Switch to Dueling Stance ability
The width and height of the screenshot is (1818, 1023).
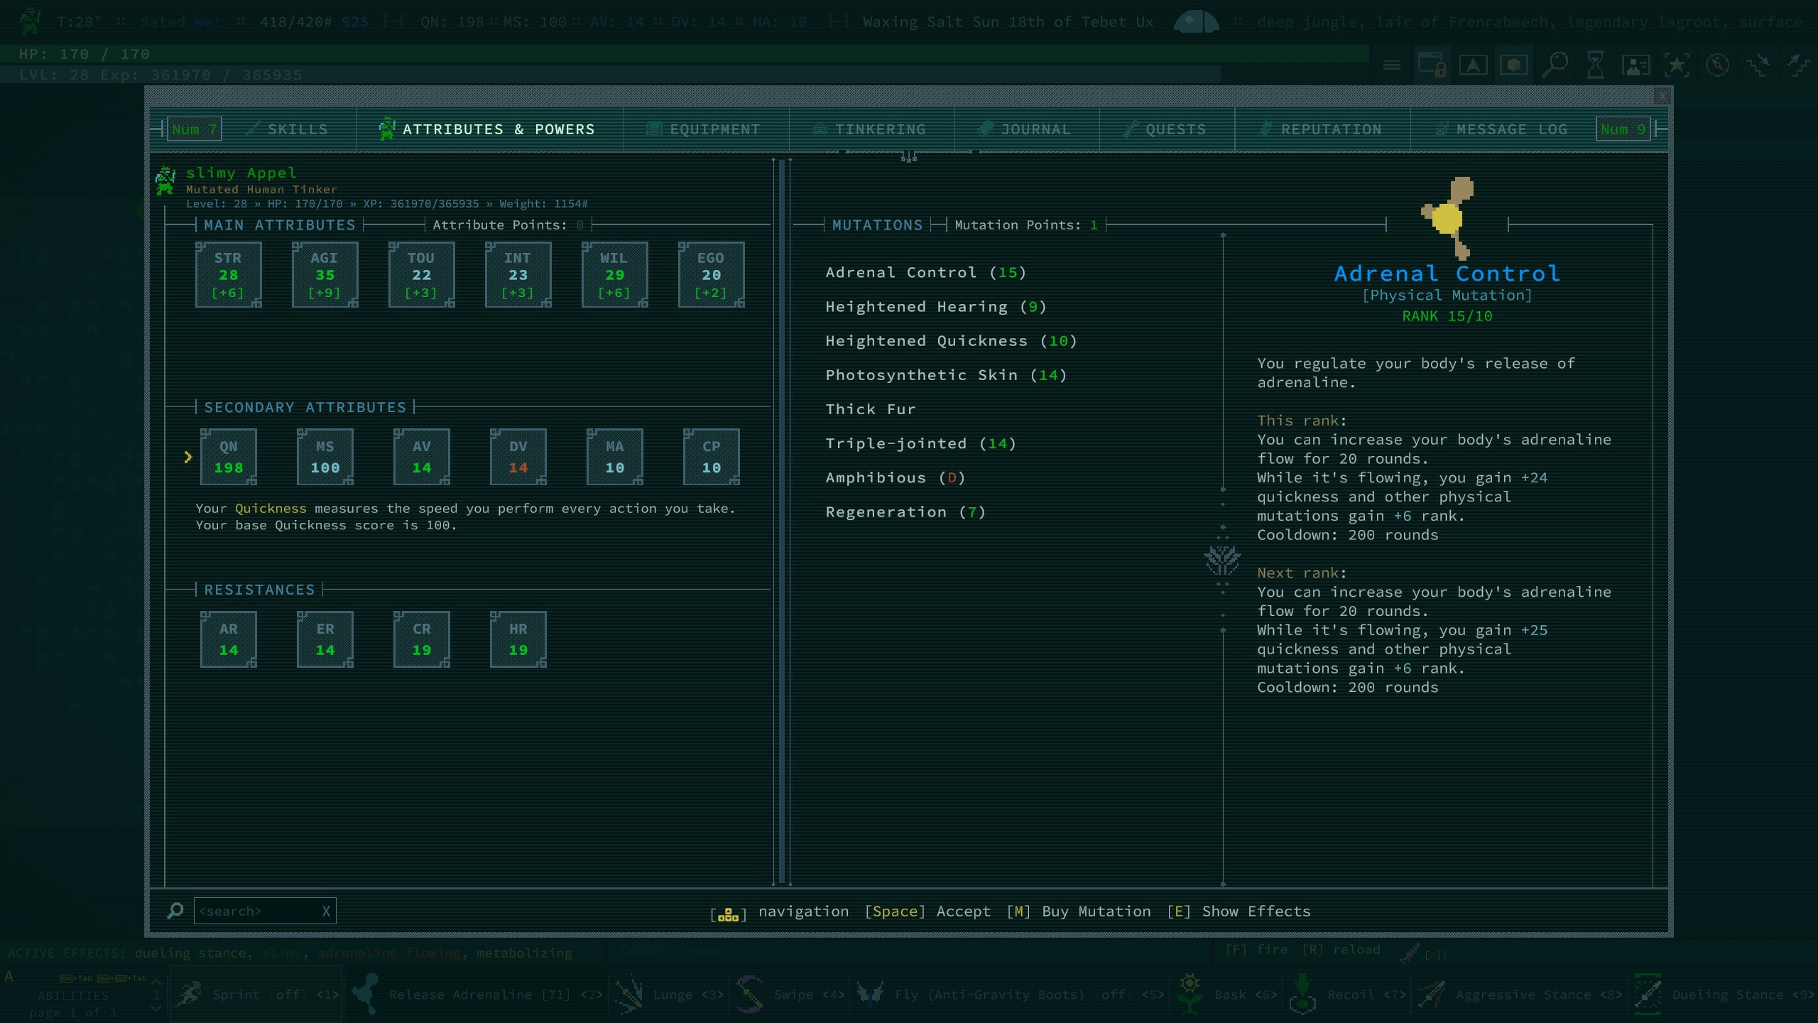1724,995
